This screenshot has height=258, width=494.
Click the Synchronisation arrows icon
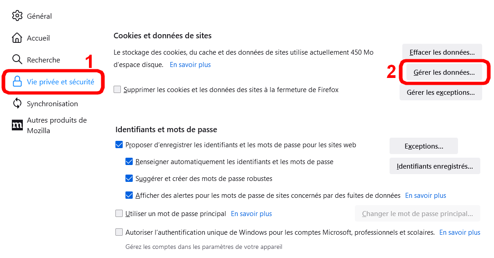tap(17, 103)
